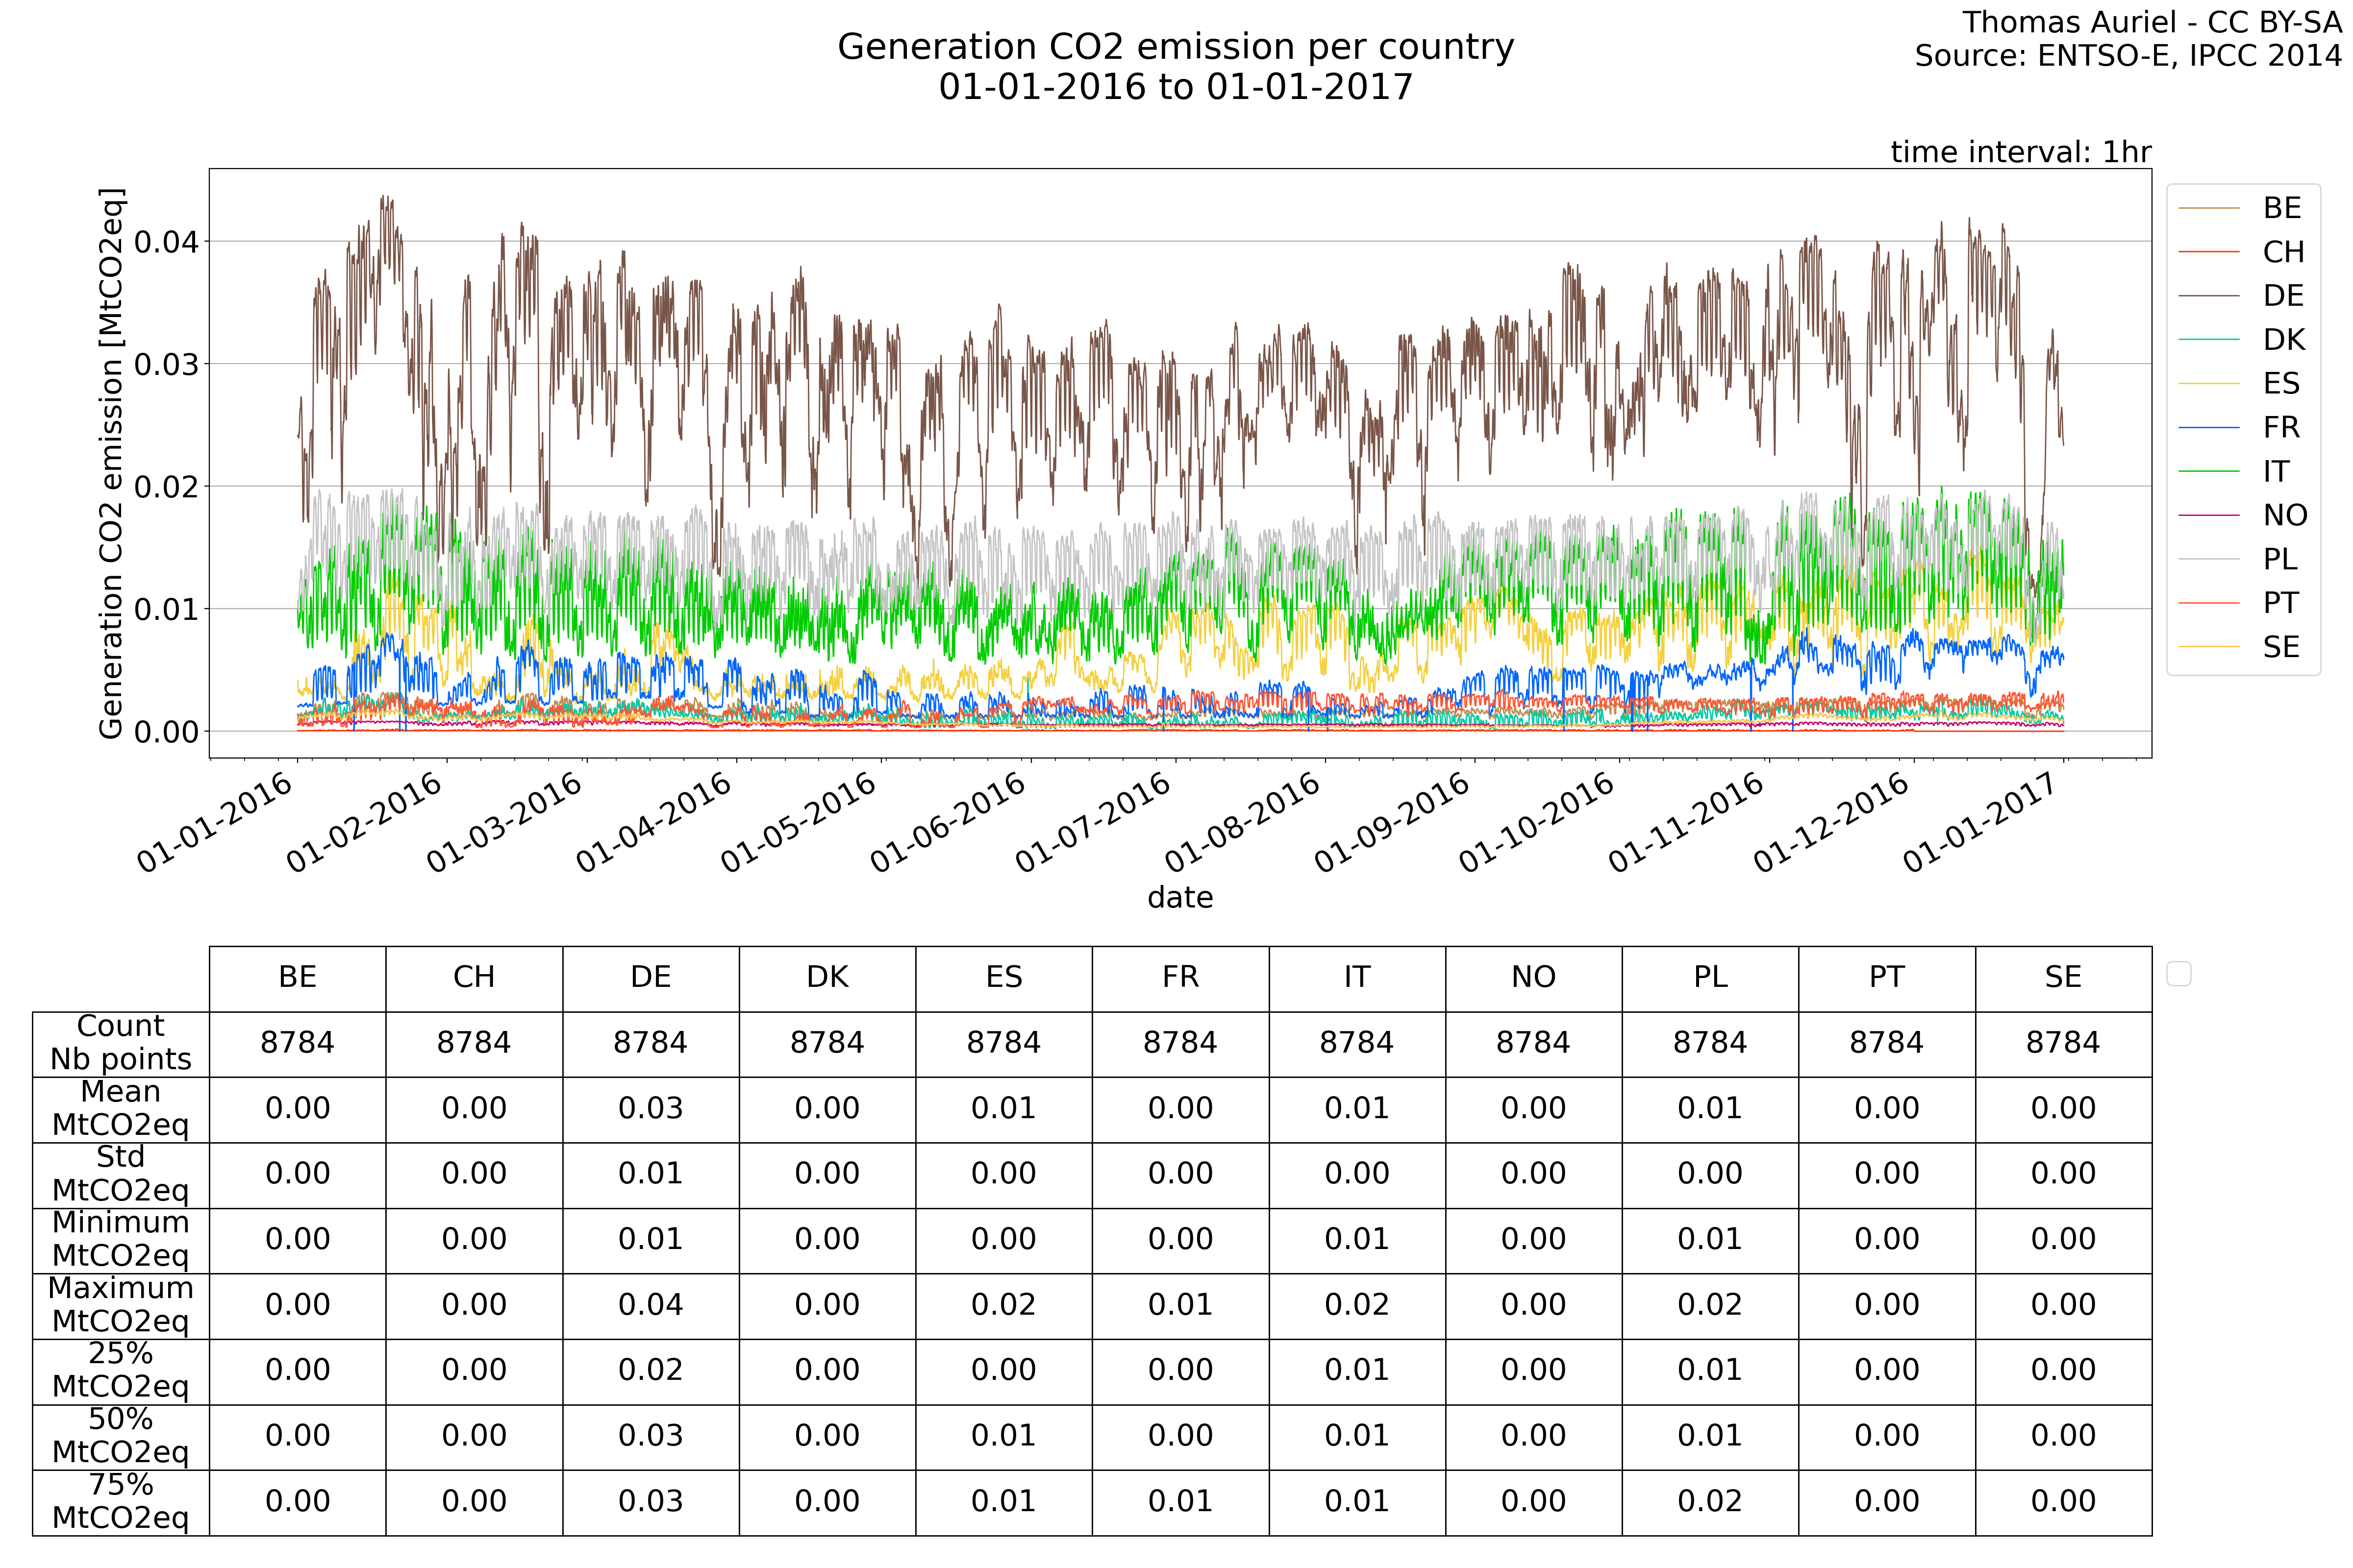Image resolution: width=2353 pixels, height=1568 pixels.
Task: Select the DE column header in table
Action: [x=651, y=977]
